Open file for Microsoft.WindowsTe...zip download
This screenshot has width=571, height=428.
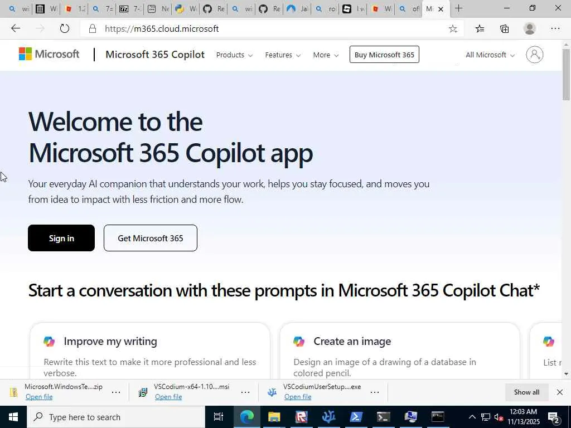pyautogui.click(x=39, y=397)
